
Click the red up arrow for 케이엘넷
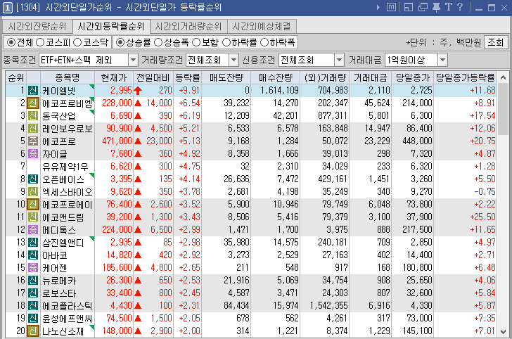(138, 91)
